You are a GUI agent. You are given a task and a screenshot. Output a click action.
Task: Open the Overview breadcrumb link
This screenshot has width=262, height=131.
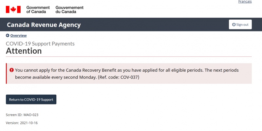pyautogui.click(x=18, y=35)
